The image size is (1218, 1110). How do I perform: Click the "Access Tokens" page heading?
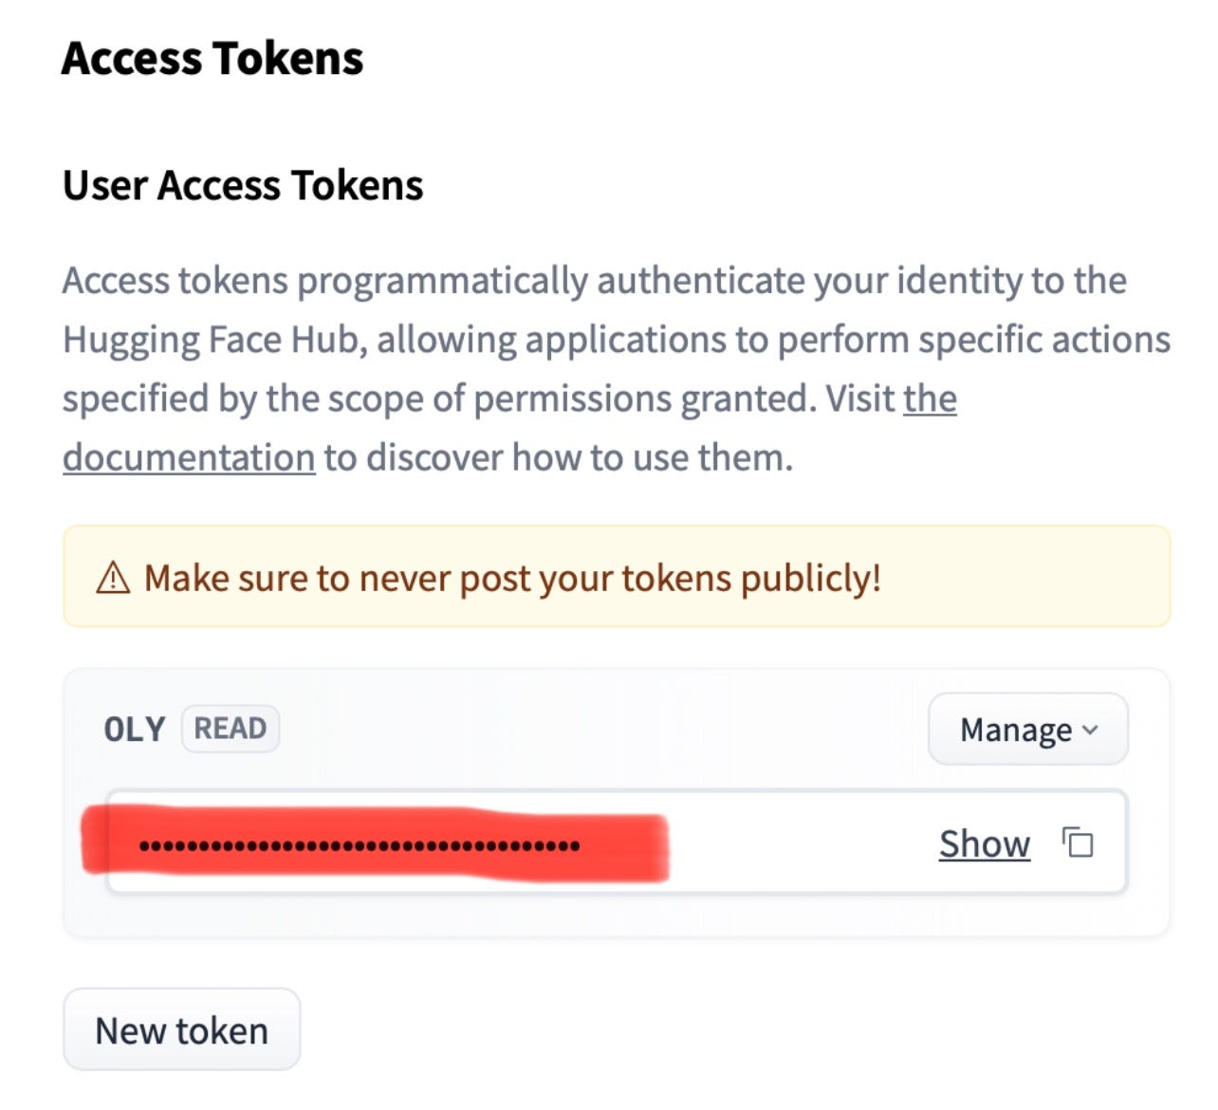212,59
